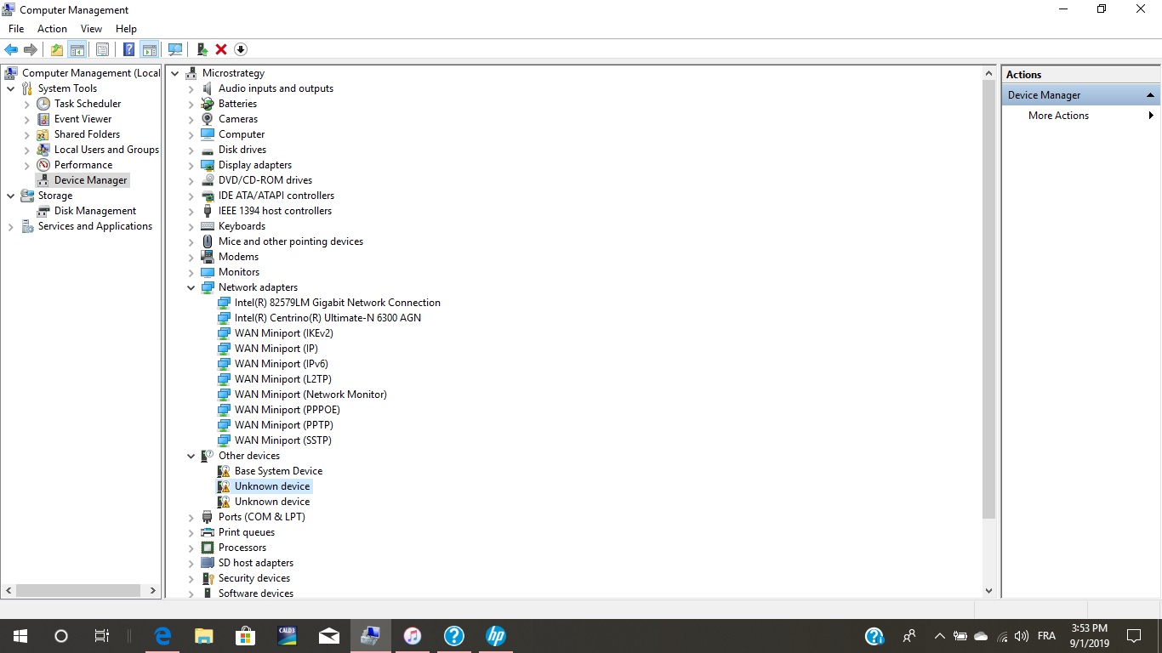This screenshot has height=653, width=1162.
Task: Select the Scan for hardware changes icon
Action: click(175, 48)
